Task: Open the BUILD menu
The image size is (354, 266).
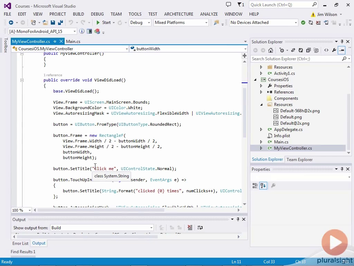Action: coord(78,14)
